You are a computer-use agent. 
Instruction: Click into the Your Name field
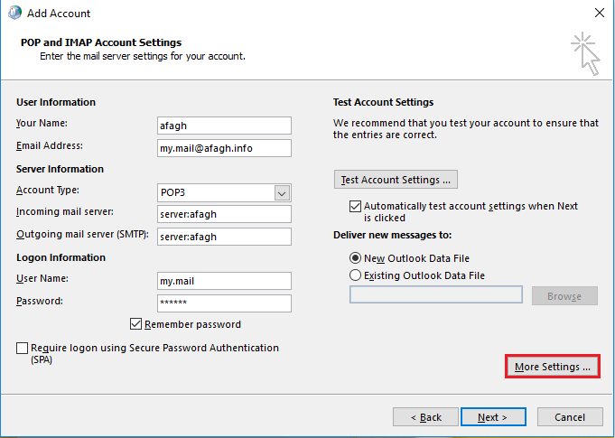(224, 126)
